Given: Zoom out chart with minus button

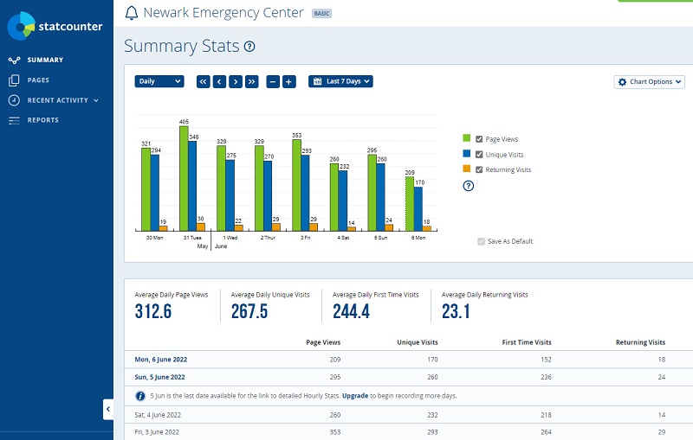Looking at the screenshot, I should click(273, 81).
